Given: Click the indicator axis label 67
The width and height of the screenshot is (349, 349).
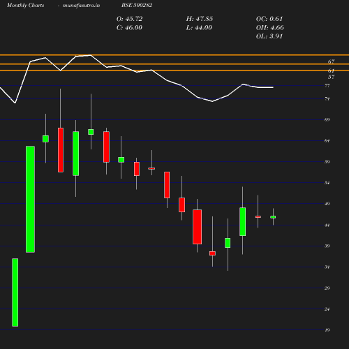Looking at the screenshot, I should pyautogui.click(x=331, y=61).
